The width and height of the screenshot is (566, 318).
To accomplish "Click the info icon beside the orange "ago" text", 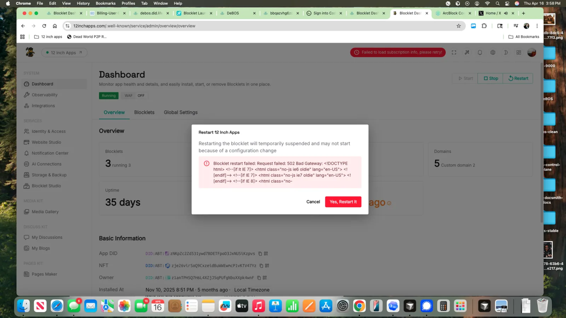I will point(389,203).
